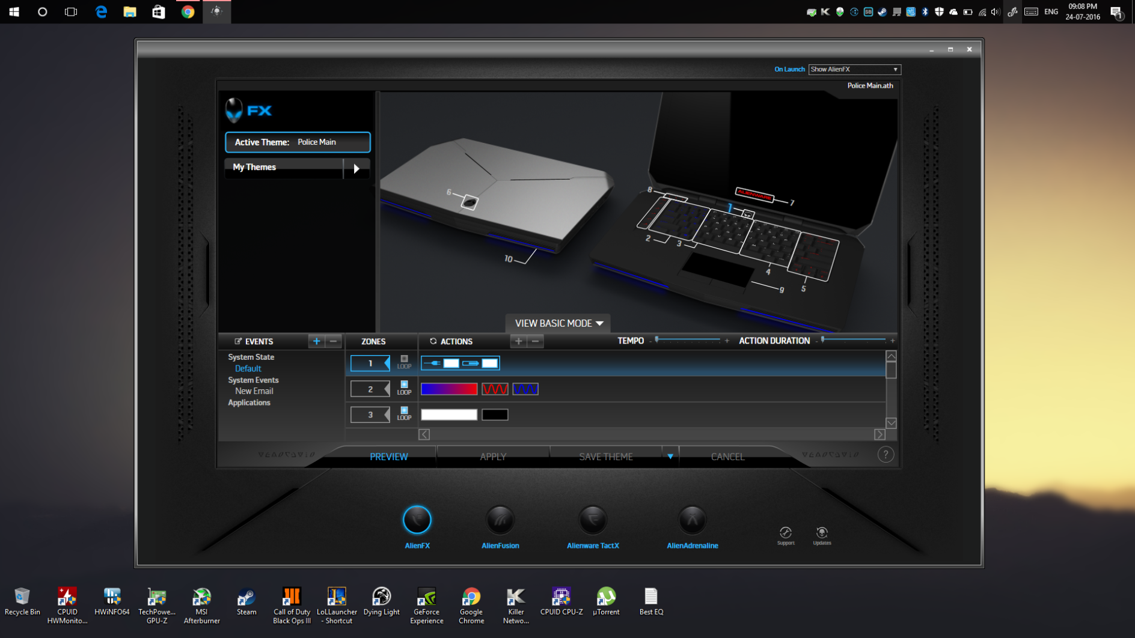
Task: Expand zone 3 selector arrow
Action: (387, 415)
